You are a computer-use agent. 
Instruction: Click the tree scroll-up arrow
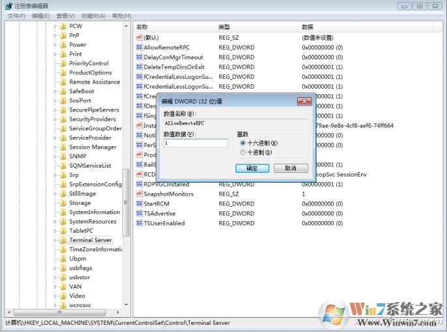[126, 26]
